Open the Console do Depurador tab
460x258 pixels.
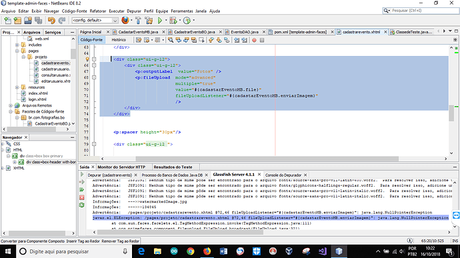tap(283, 175)
